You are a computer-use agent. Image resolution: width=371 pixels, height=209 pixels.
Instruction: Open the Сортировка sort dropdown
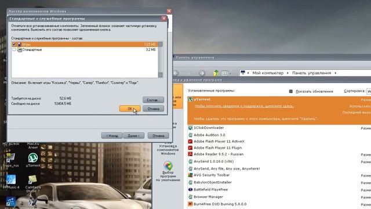[369, 91]
